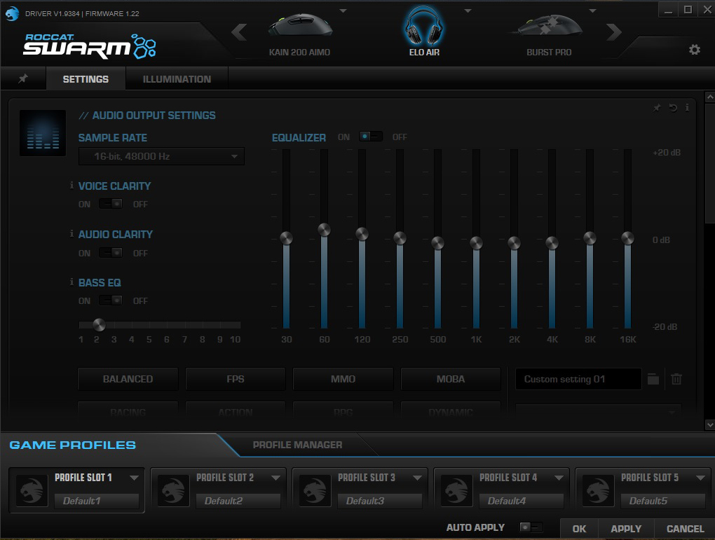Click Profile Slot 1 Roccat icon
715x540 pixels.
click(32, 491)
